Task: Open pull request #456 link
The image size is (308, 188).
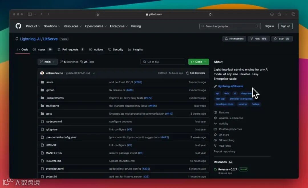Action: tap(152, 106)
